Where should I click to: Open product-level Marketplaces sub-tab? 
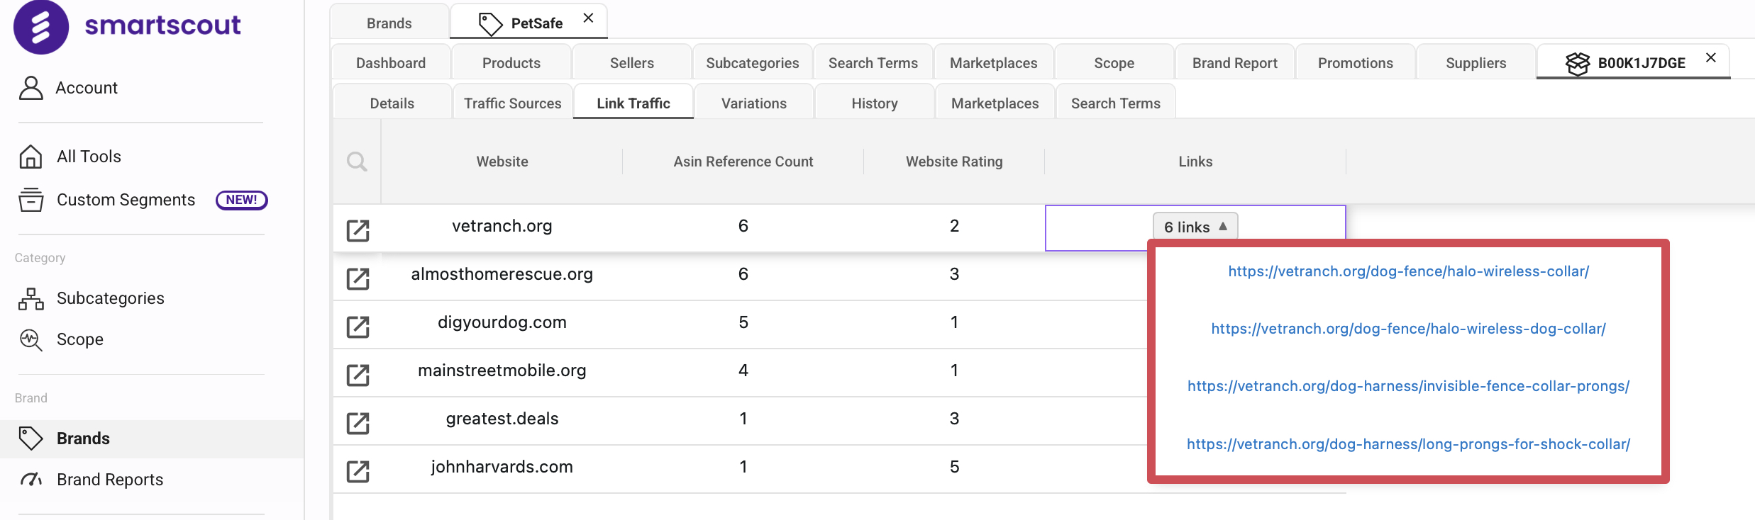995,103
